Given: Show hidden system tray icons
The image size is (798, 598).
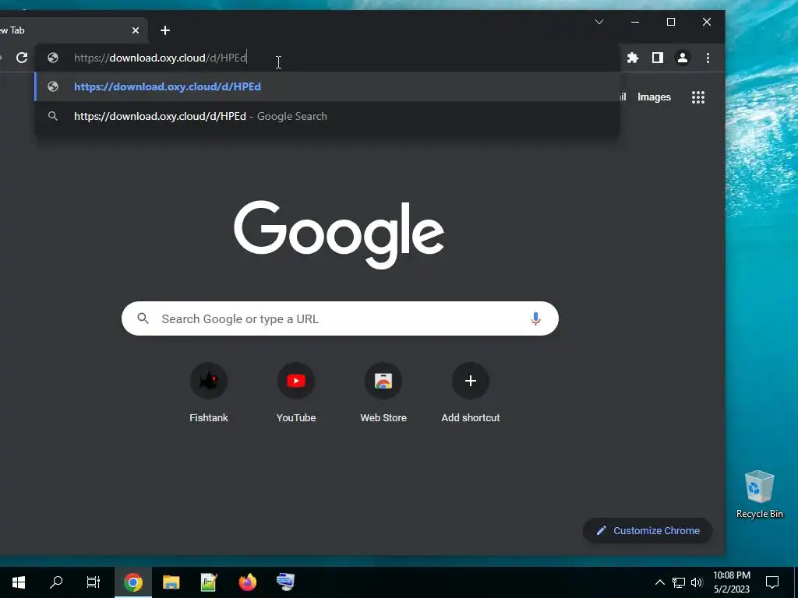Looking at the screenshot, I should [659, 582].
